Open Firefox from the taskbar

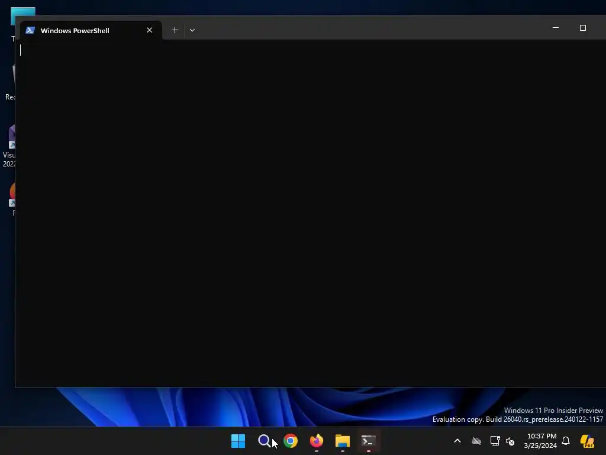[317, 441]
